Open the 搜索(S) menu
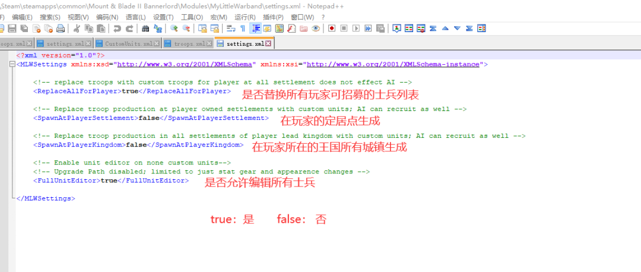This screenshot has width=641, height=272. tap(50, 17)
